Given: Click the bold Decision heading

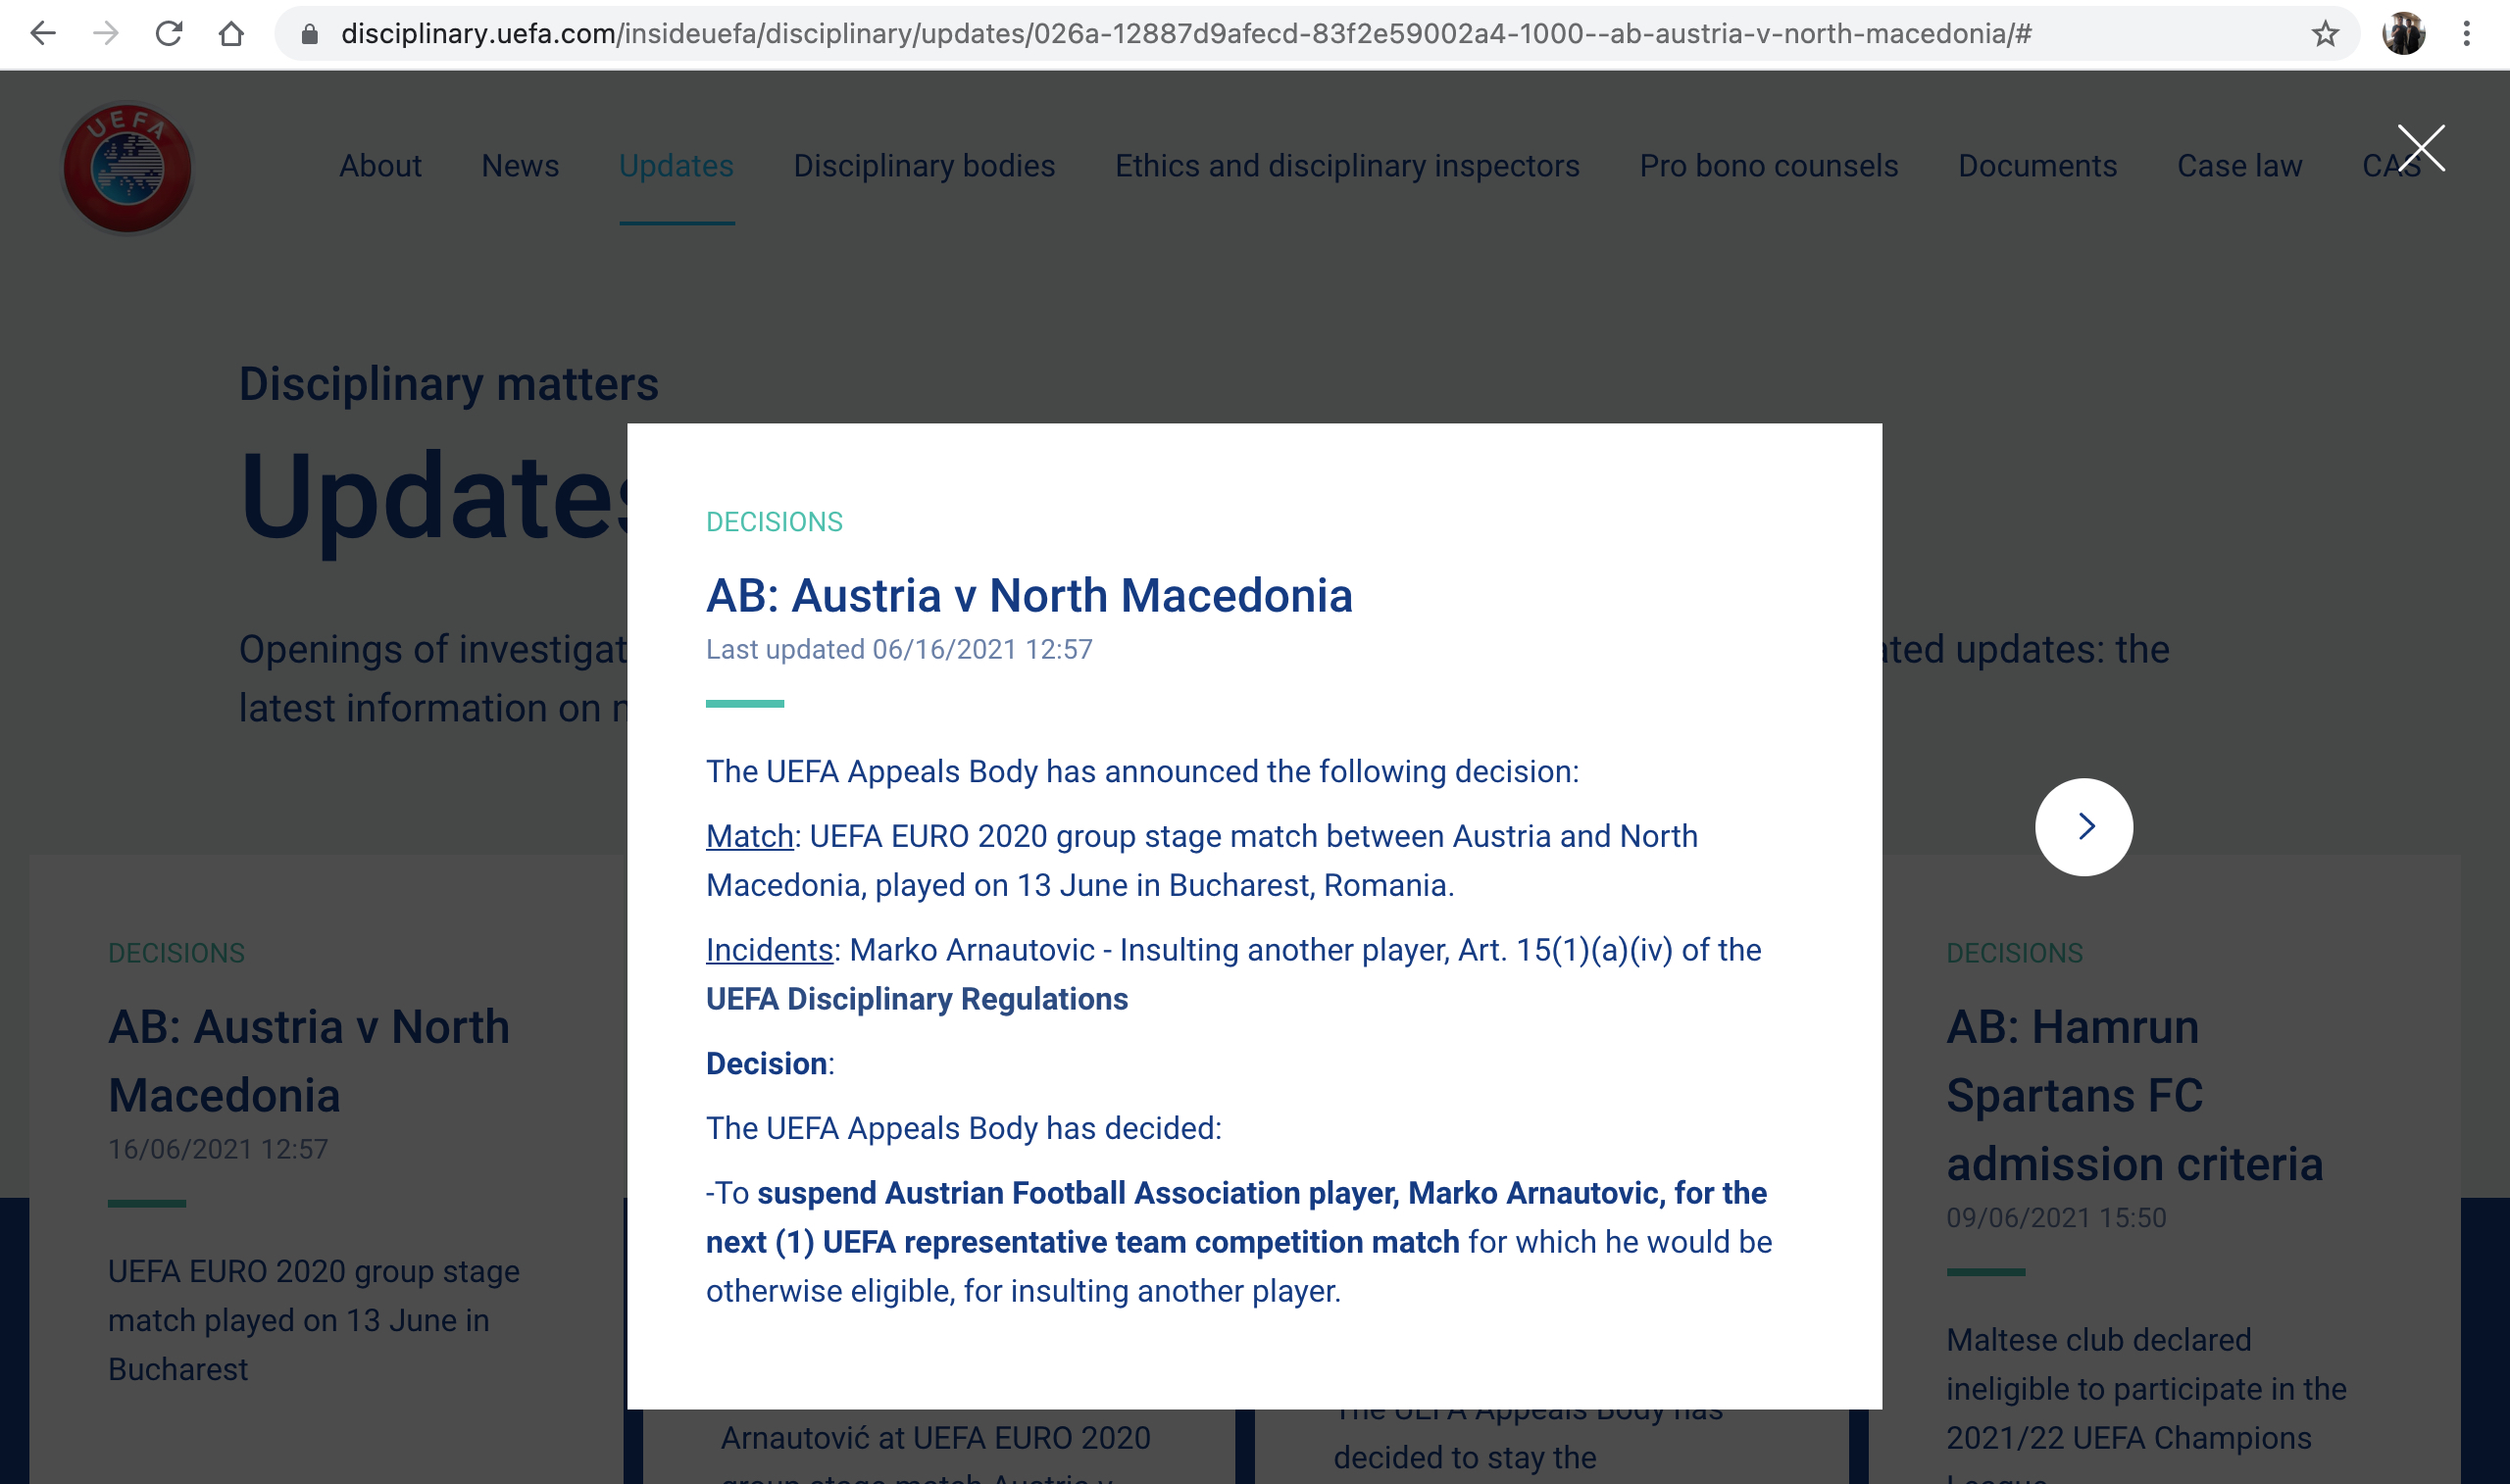Looking at the screenshot, I should coord(766,1064).
